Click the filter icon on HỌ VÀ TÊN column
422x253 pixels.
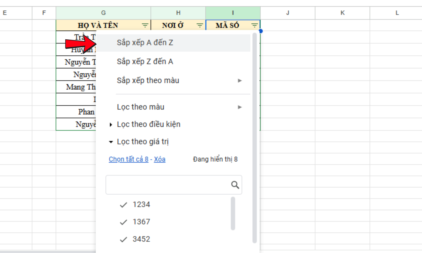pos(145,25)
